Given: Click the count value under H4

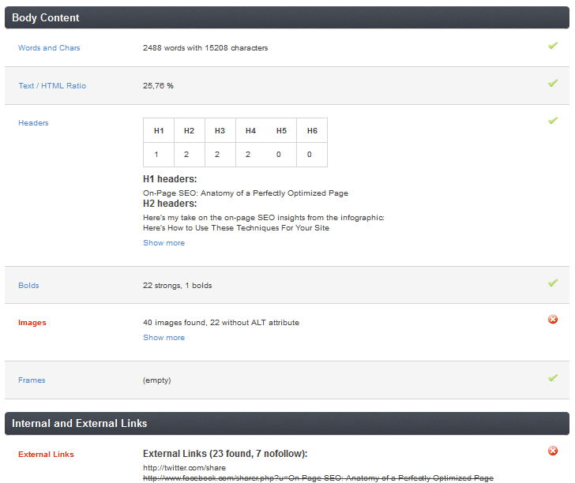Looking at the screenshot, I should [x=248, y=155].
